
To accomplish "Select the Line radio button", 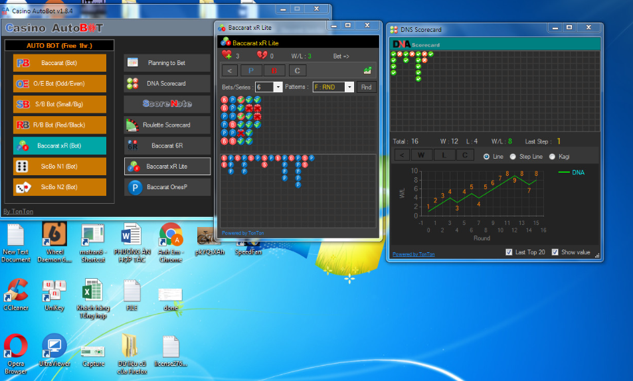I will (486, 157).
